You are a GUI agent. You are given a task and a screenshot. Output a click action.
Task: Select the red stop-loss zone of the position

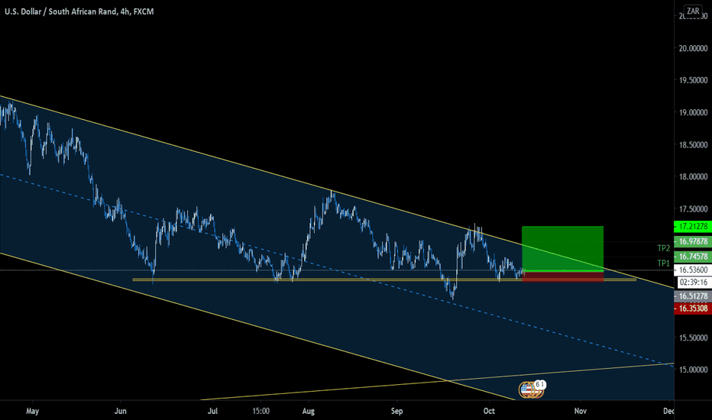562,276
